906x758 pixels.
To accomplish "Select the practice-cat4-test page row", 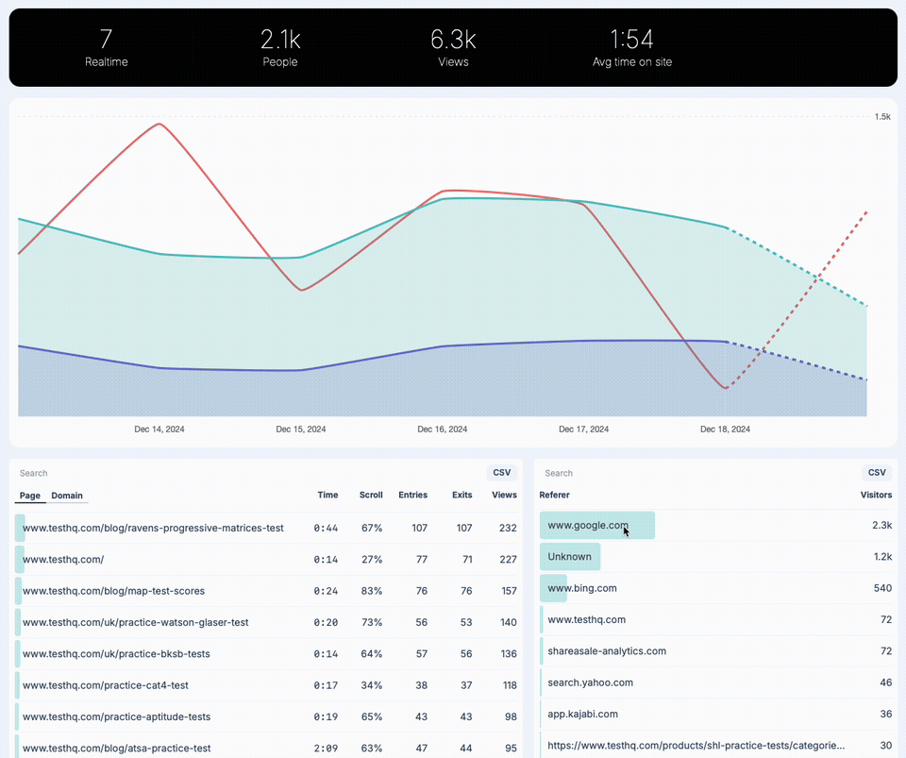I will 114,685.
